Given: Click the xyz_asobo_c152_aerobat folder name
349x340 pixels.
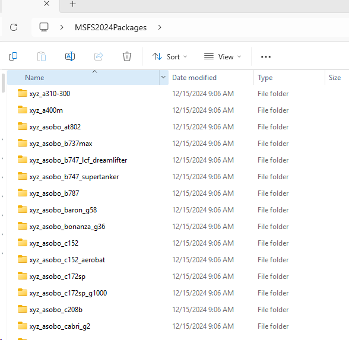Looking at the screenshot, I should [x=67, y=260].
